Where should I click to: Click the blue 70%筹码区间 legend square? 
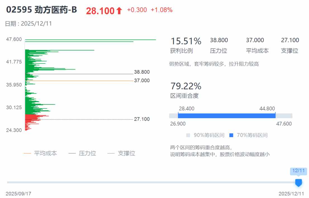click(x=231, y=135)
